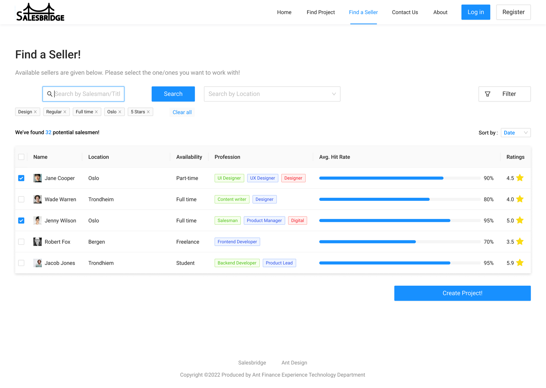The width and height of the screenshot is (546, 388).
Task: Click the Create Project! button
Action: pos(462,293)
